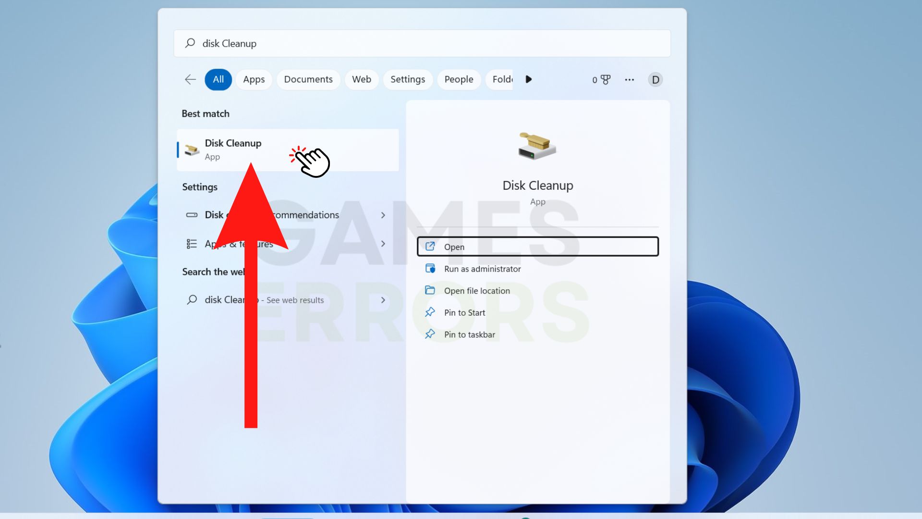Click the D user account avatar
Image resolution: width=922 pixels, height=519 pixels.
coord(655,80)
